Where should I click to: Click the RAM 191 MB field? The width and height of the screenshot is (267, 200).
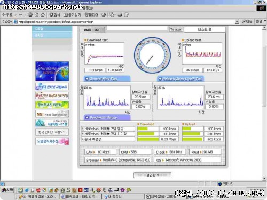pos(205,152)
